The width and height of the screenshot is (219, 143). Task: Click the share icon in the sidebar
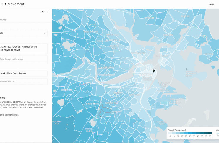[x=43, y=12]
